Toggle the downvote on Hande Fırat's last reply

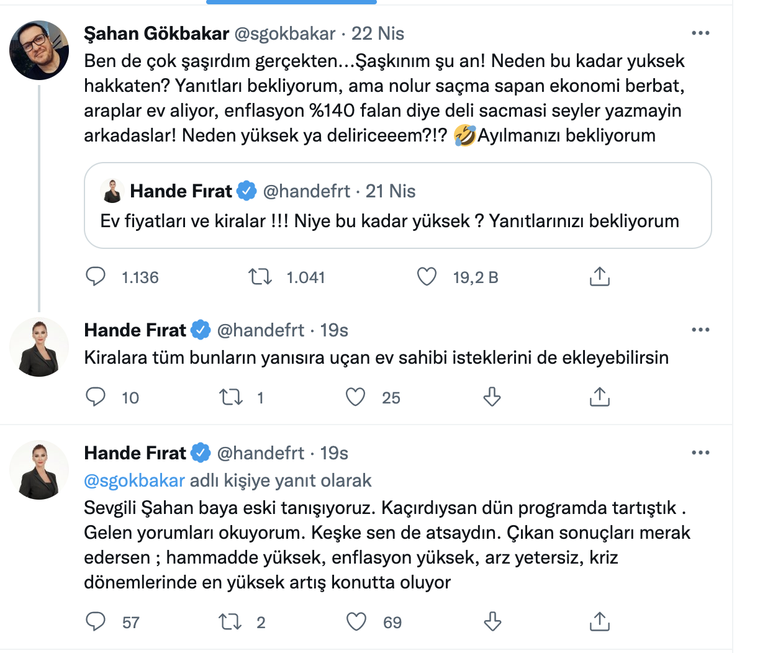click(x=491, y=621)
